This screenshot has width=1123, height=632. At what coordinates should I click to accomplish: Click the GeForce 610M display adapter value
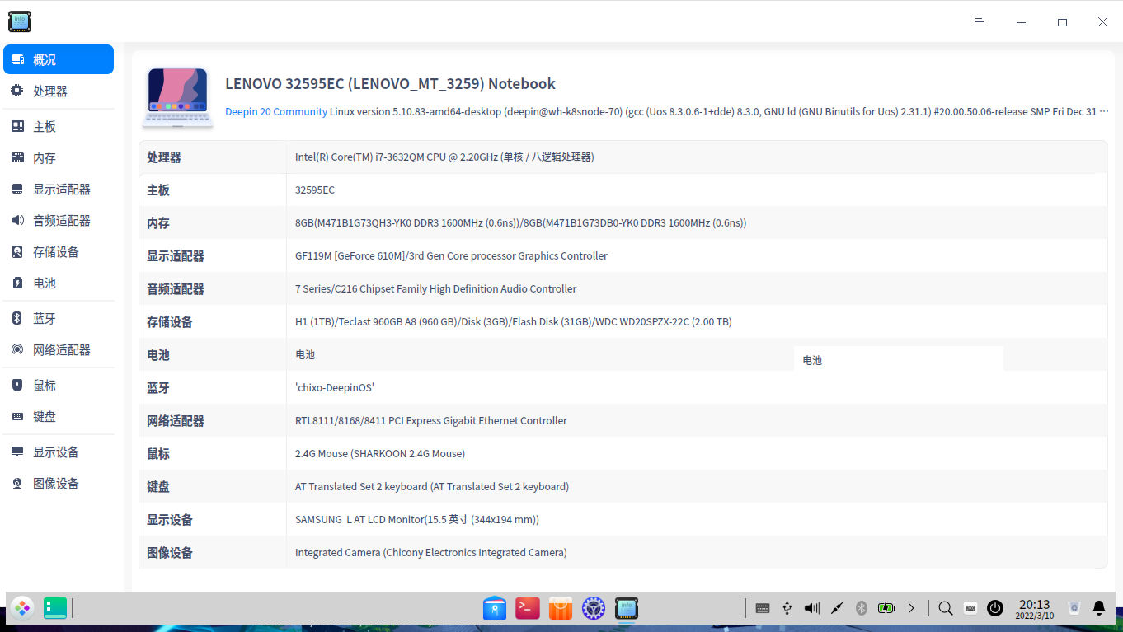(451, 255)
